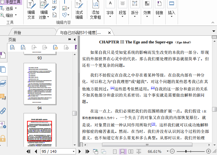Open the Security lock sidebar panel

click(3, 138)
